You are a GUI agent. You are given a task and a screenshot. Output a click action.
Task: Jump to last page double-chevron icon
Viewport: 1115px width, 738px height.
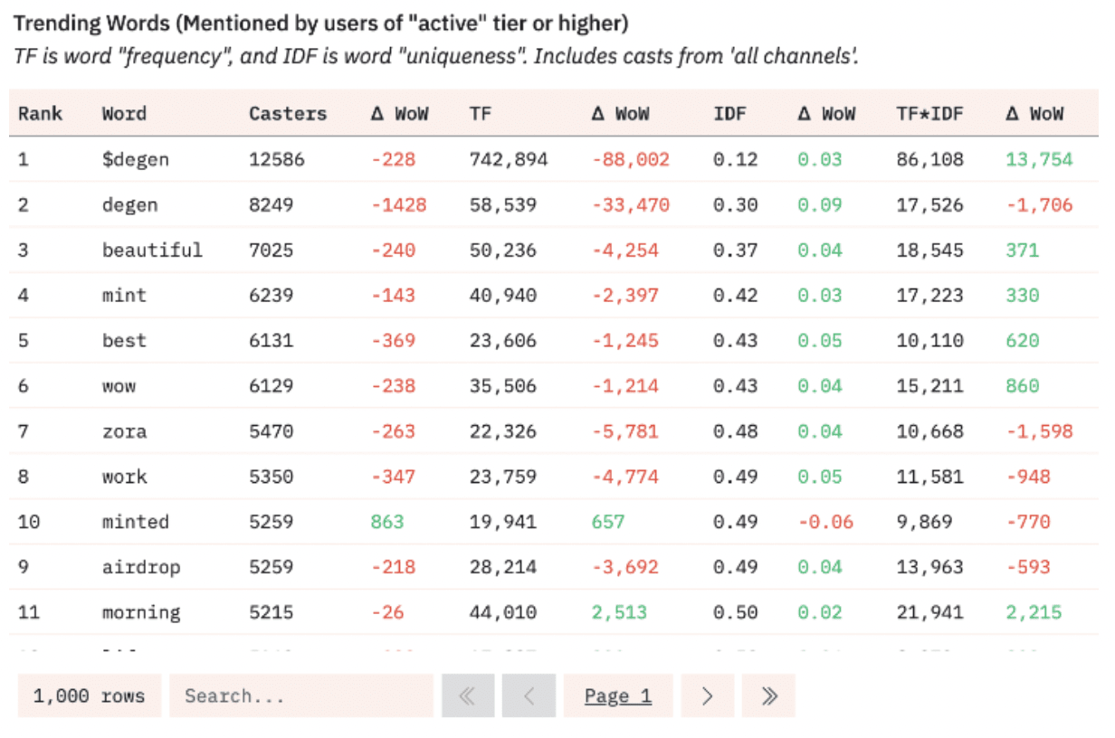coord(768,695)
